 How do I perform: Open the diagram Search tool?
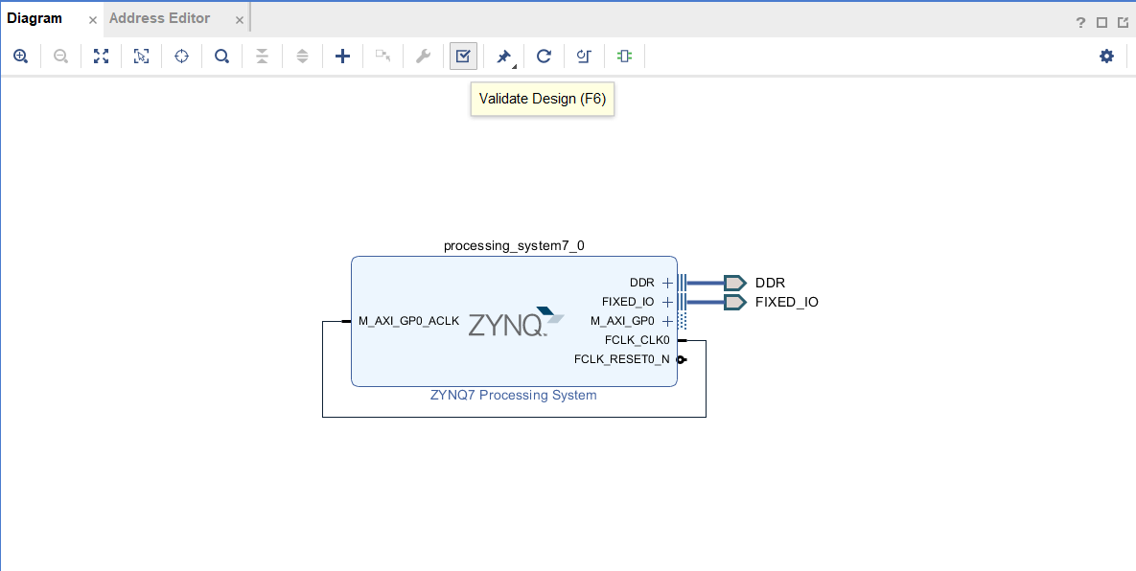pos(221,56)
